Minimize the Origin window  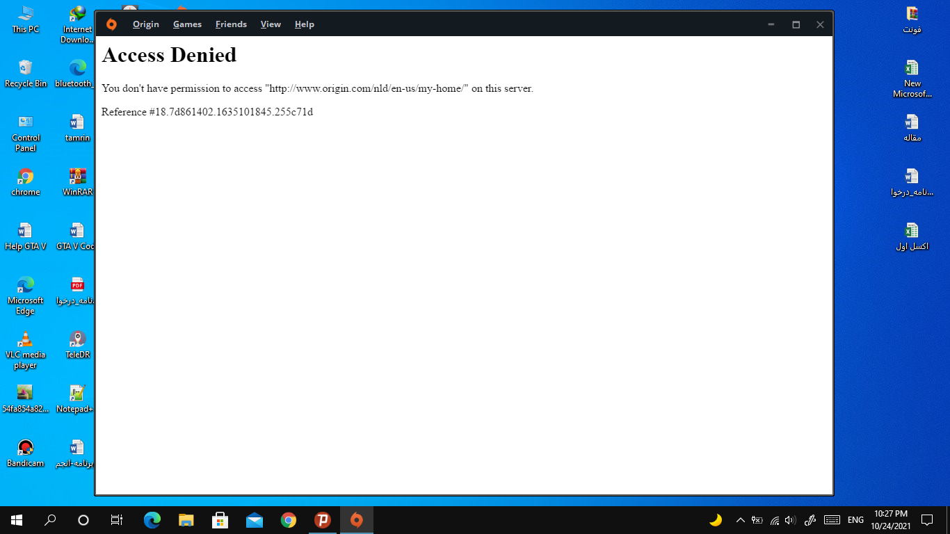[771, 24]
